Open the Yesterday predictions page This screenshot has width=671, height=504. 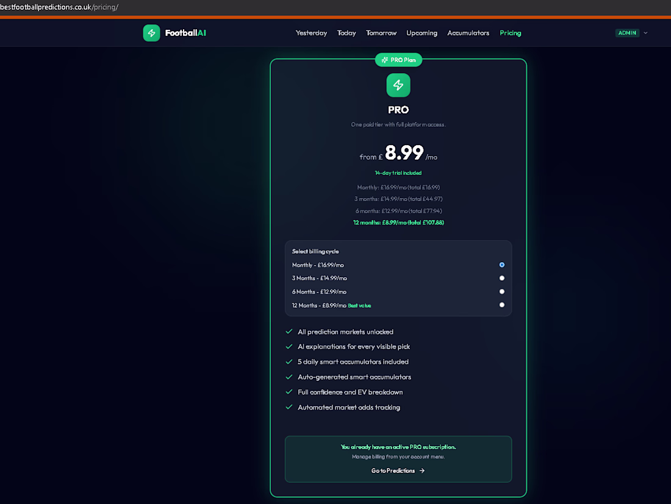tap(311, 33)
